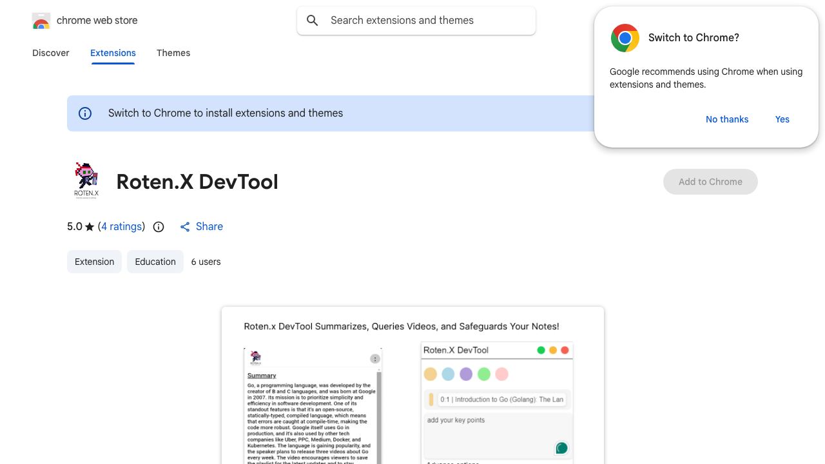This screenshot has width=825, height=464.
Task: Open the Themes tab
Action: pyautogui.click(x=173, y=53)
